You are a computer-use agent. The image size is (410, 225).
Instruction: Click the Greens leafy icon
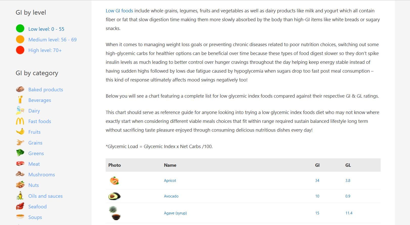click(20, 153)
